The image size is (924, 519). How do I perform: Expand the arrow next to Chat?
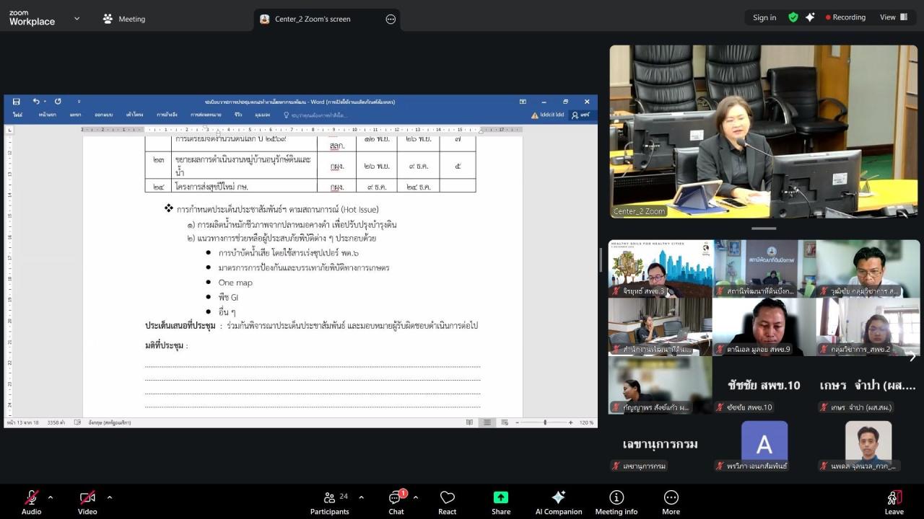point(415,497)
